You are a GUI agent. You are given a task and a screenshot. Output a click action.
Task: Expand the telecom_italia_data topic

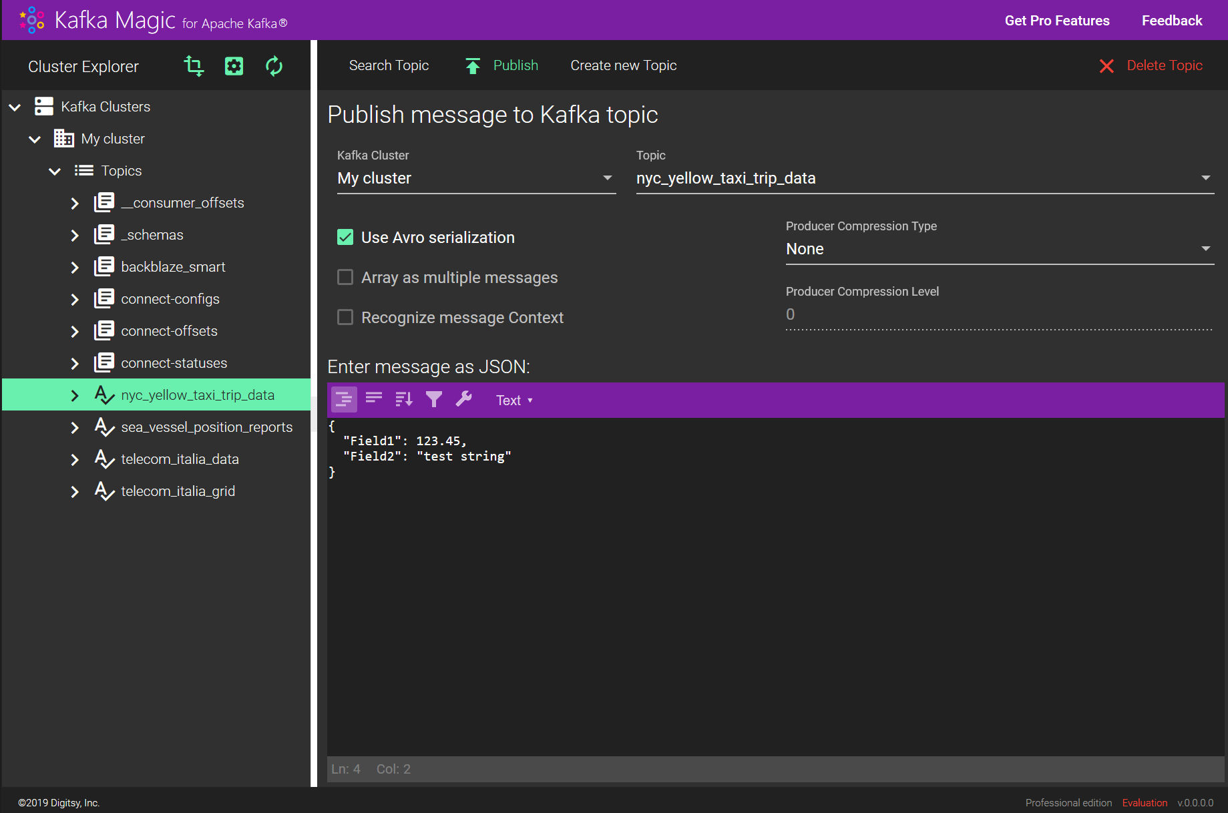(75, 459)
